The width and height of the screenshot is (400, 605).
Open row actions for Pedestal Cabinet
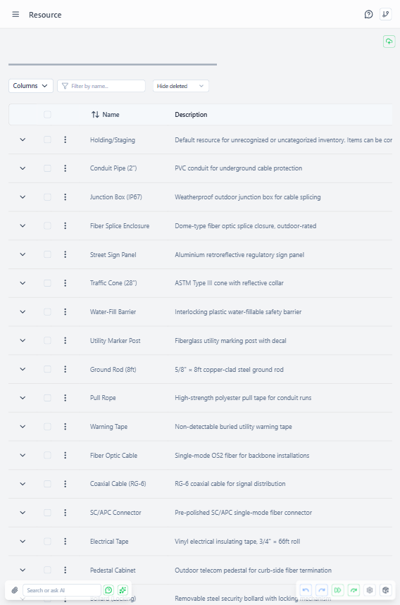point(65,570)
